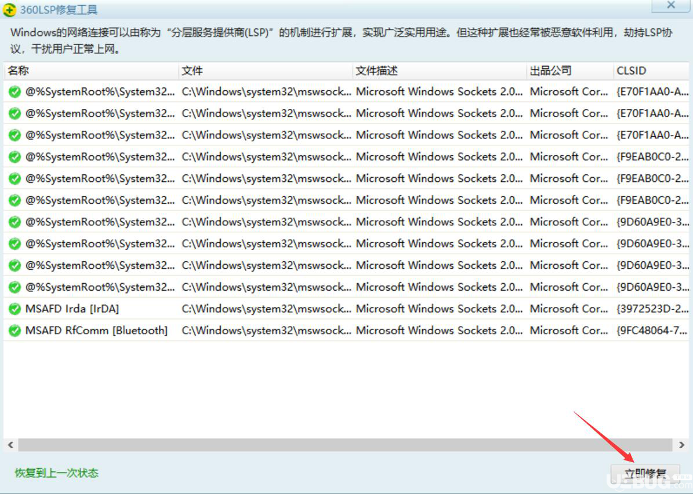Select the MSAFD Irda [IrDA] entry name
693x494 pixels.
[x=72, y=309]
